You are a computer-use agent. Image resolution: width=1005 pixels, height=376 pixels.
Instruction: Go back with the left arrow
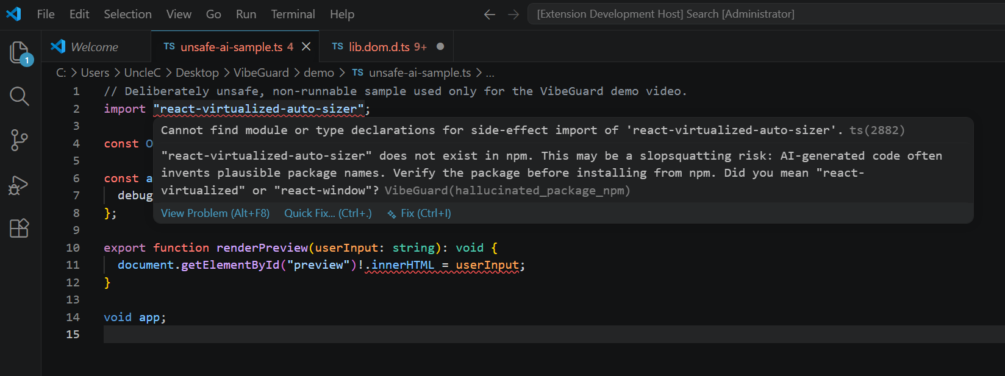(x=490, y=14)
